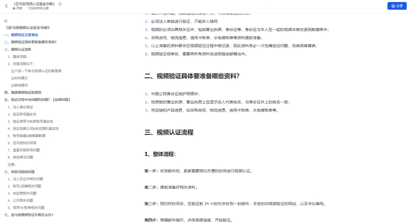Open 四、遭遇视频验证的原因 in outline
Viewport: 408px width, 224px height.
(23, 92)
